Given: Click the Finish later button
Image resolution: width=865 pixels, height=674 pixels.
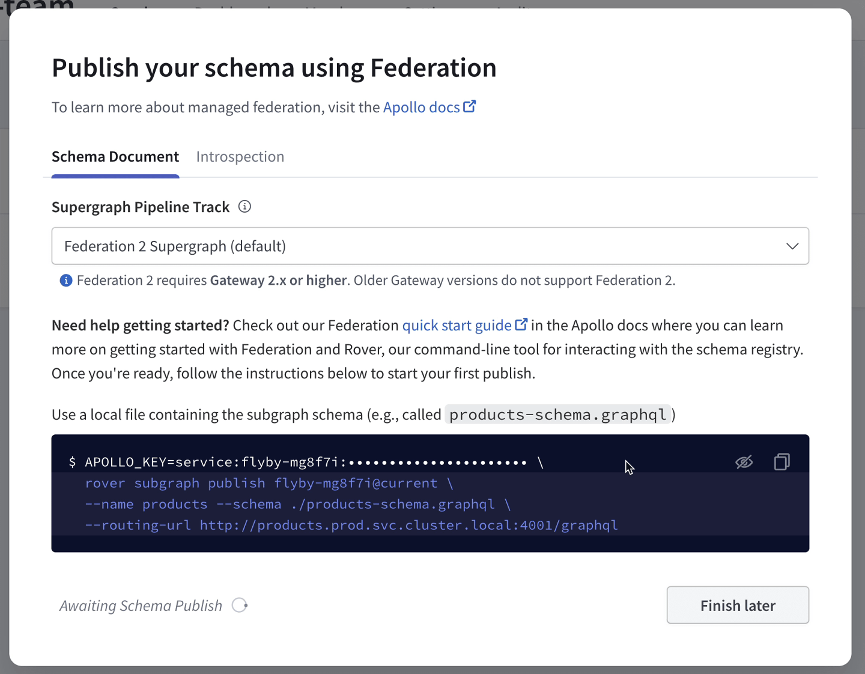Looking at the screenshot, I should [x=738, y=605].
